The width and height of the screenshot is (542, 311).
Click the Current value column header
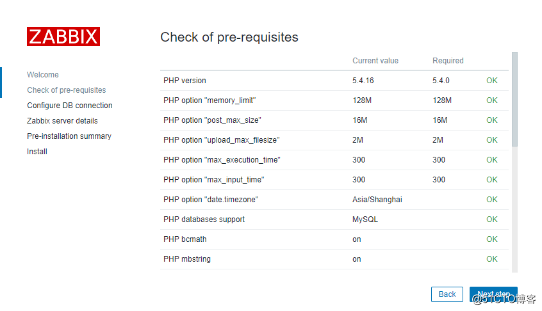click(x=375, y=61)
